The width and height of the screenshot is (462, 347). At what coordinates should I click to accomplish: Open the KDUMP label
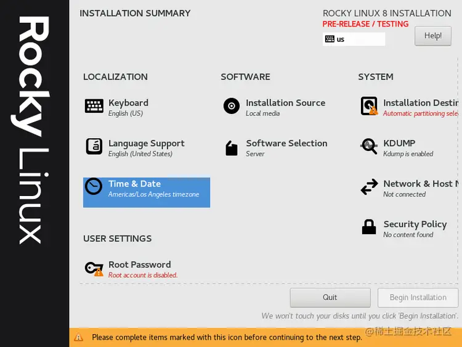pos(399,143)
